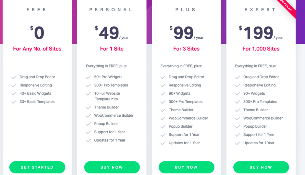Click the $199 per year price

[261, 33]
